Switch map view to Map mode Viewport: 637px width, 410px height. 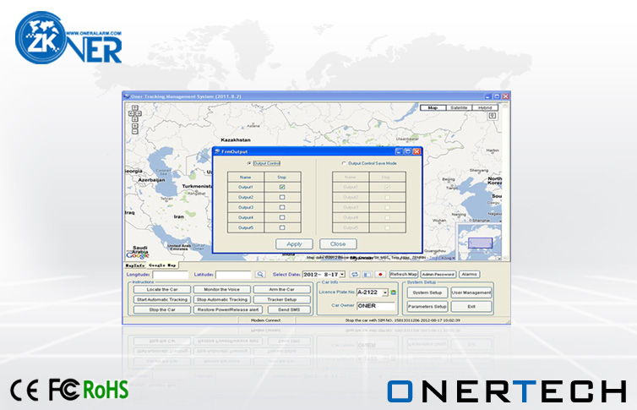tap(433, 107)
